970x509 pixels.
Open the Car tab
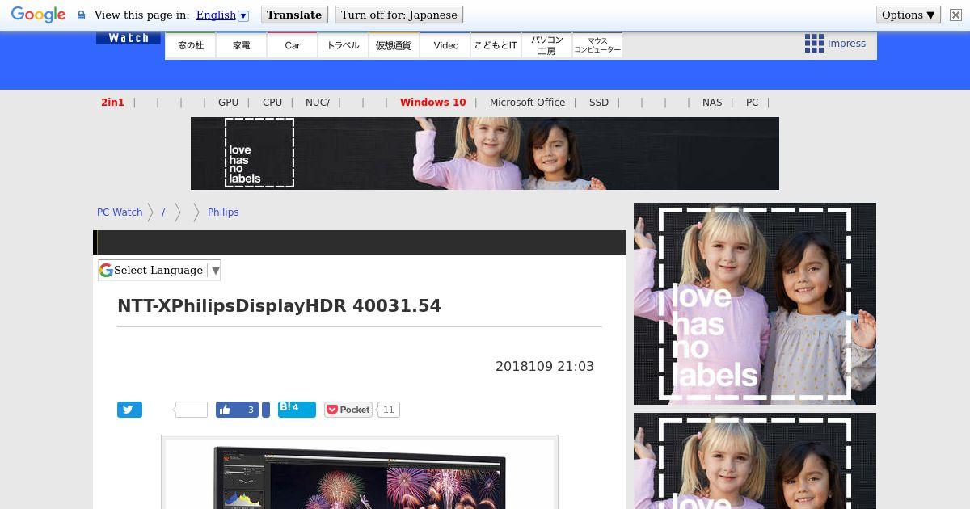(x=293, y=45)
